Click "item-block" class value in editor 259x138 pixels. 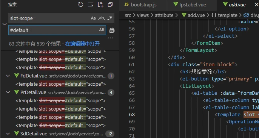coord(217,64)
